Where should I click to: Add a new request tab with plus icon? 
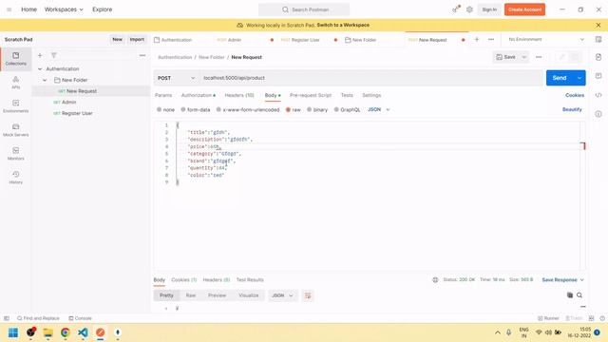coord(477,40)
